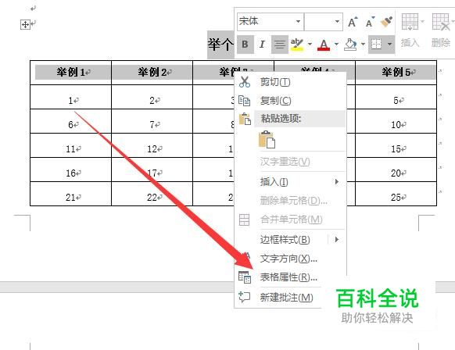Viewport: 455px width, 350px height.
Task: Click table cell containing 20
Action: (x=396, y=170)
